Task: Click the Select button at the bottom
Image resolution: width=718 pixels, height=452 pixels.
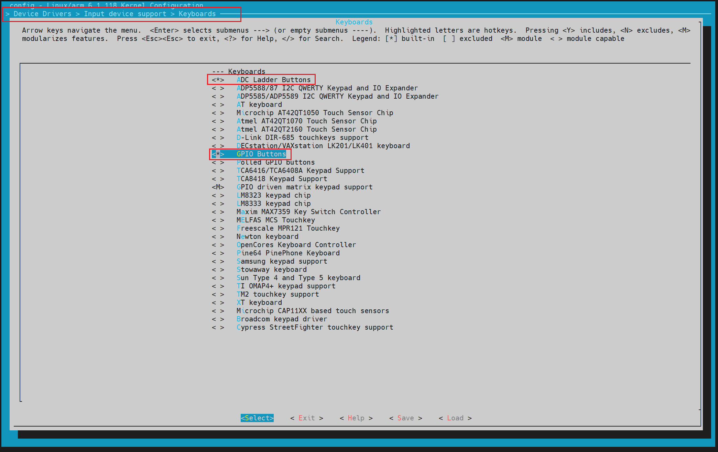Action: pos(257,418)
